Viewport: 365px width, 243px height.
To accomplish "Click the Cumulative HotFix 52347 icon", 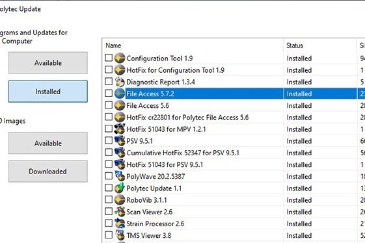I will point(120,153).
